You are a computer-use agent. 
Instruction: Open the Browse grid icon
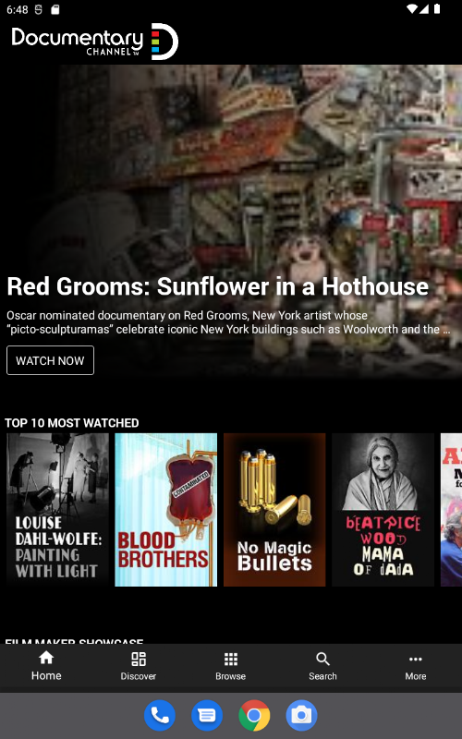230,659
